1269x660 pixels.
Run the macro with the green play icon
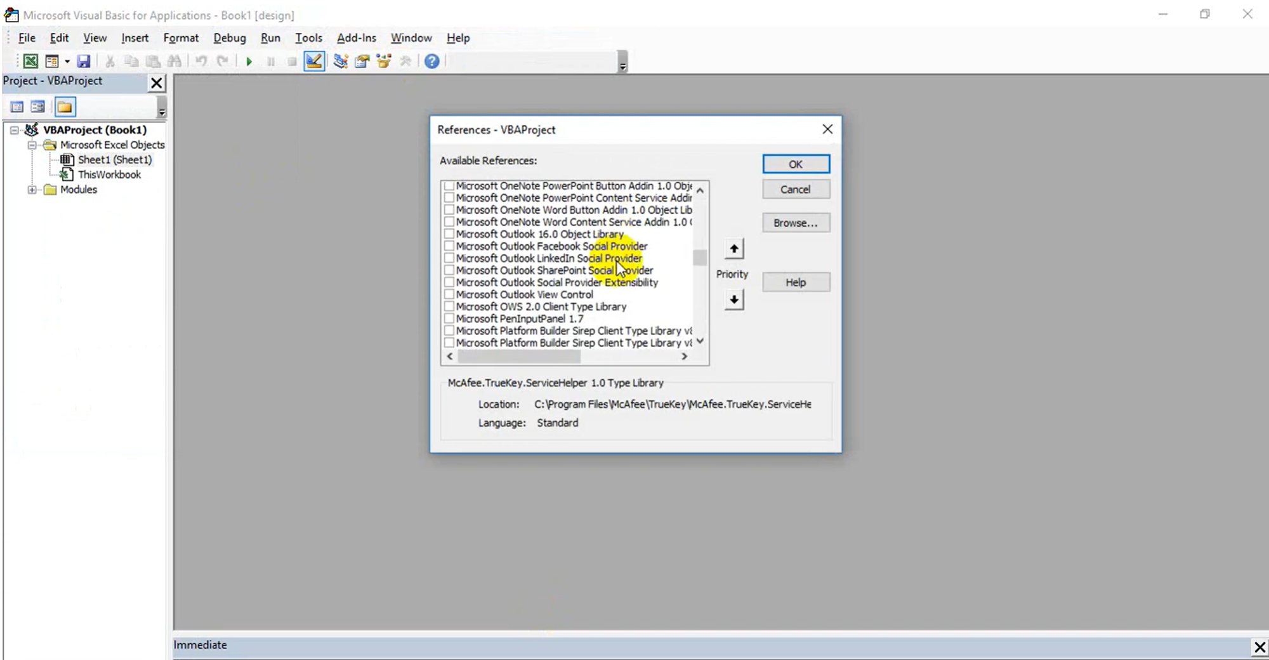coord(249,62)
